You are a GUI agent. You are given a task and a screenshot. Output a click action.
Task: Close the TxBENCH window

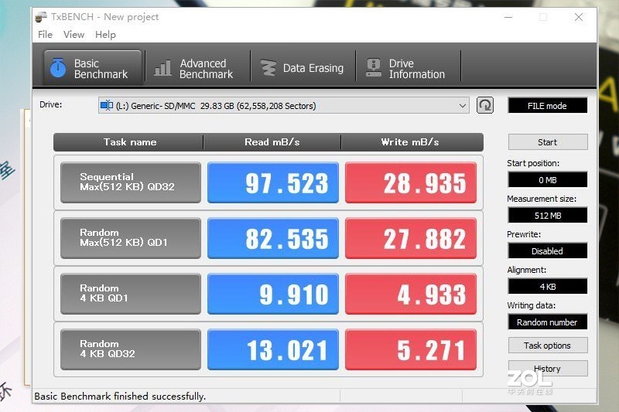pos(579,17)
